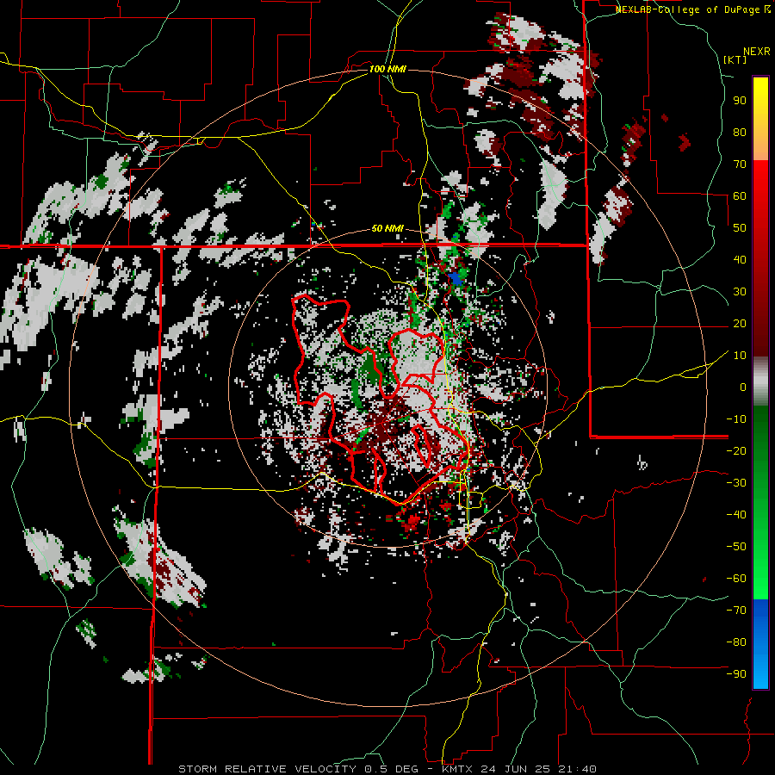Select the -20 scale value
The height and width of the screenshot is (775, 775).
[x=736, y=450]
